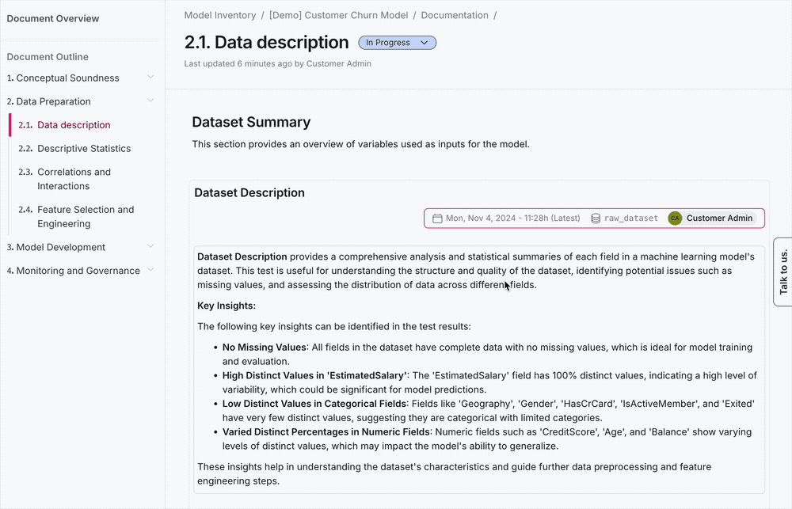Screen dimensions: 792x509
Task: Open the Descriptive Statistics page
Action: pos(84,149)
